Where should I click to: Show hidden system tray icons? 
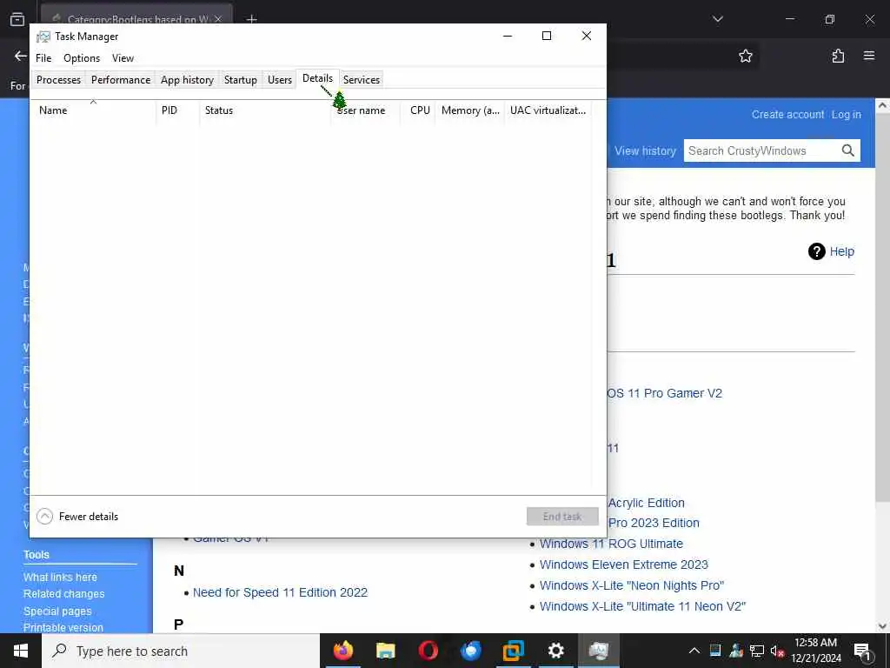(x=694, y=651)
